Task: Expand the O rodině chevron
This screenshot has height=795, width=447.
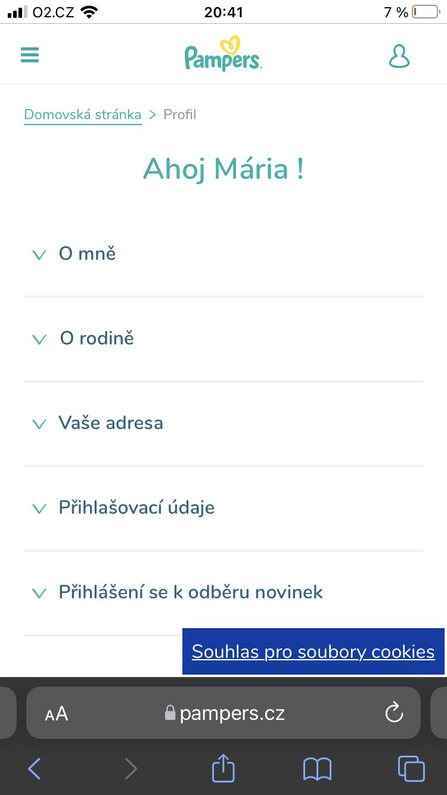Action: coord(39,340)
